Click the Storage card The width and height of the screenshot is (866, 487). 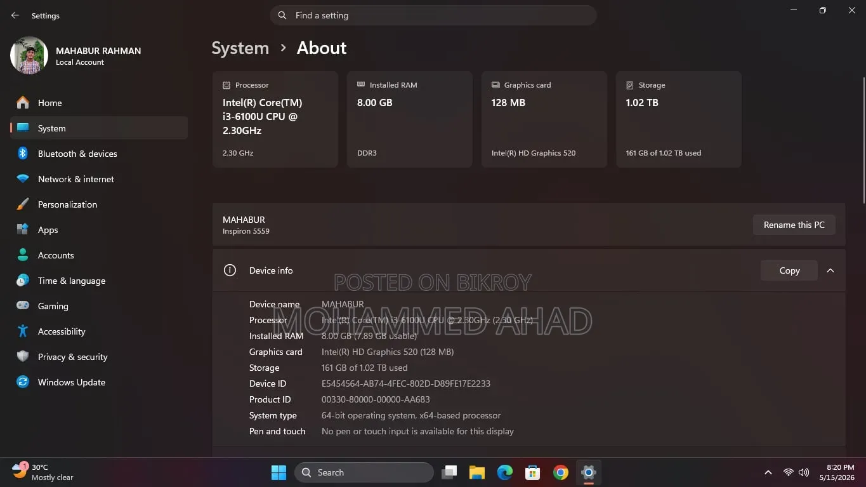(x=679, y=119)
